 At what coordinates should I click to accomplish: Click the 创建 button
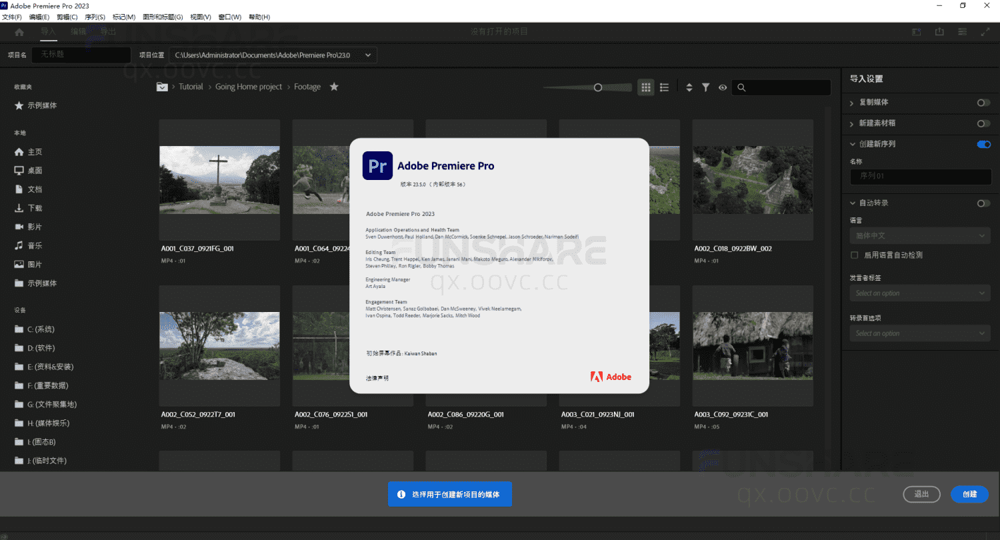(x=969, y=494)
